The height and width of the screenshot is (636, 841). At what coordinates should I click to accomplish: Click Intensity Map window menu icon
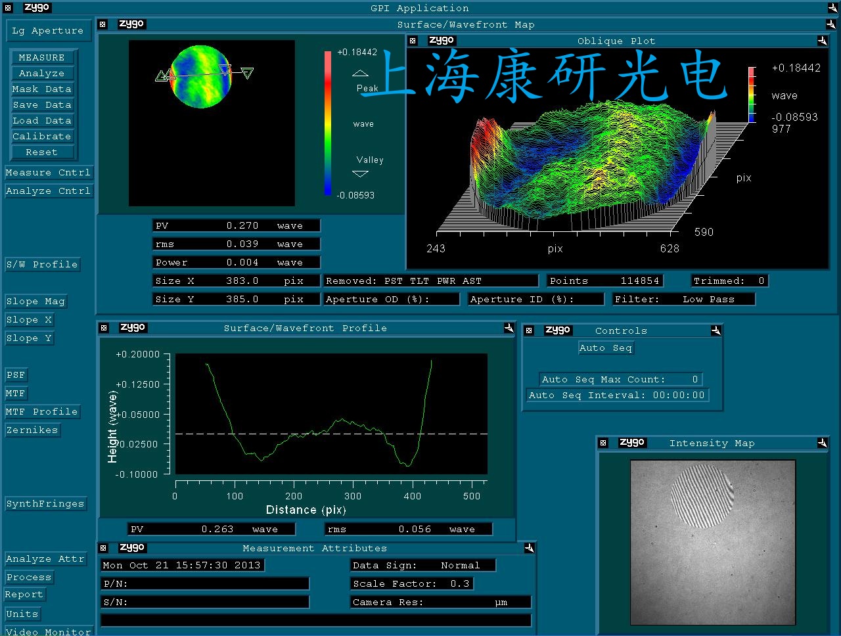[603, 443]
